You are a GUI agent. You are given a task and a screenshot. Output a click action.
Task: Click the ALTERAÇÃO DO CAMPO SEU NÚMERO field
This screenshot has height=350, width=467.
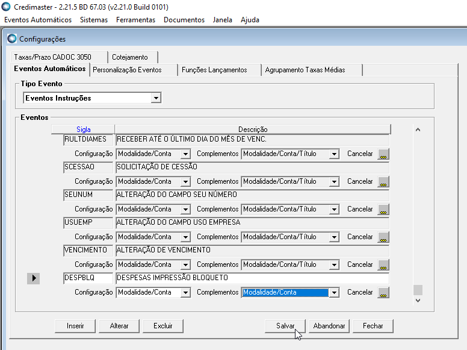click(x=252, y=195)
